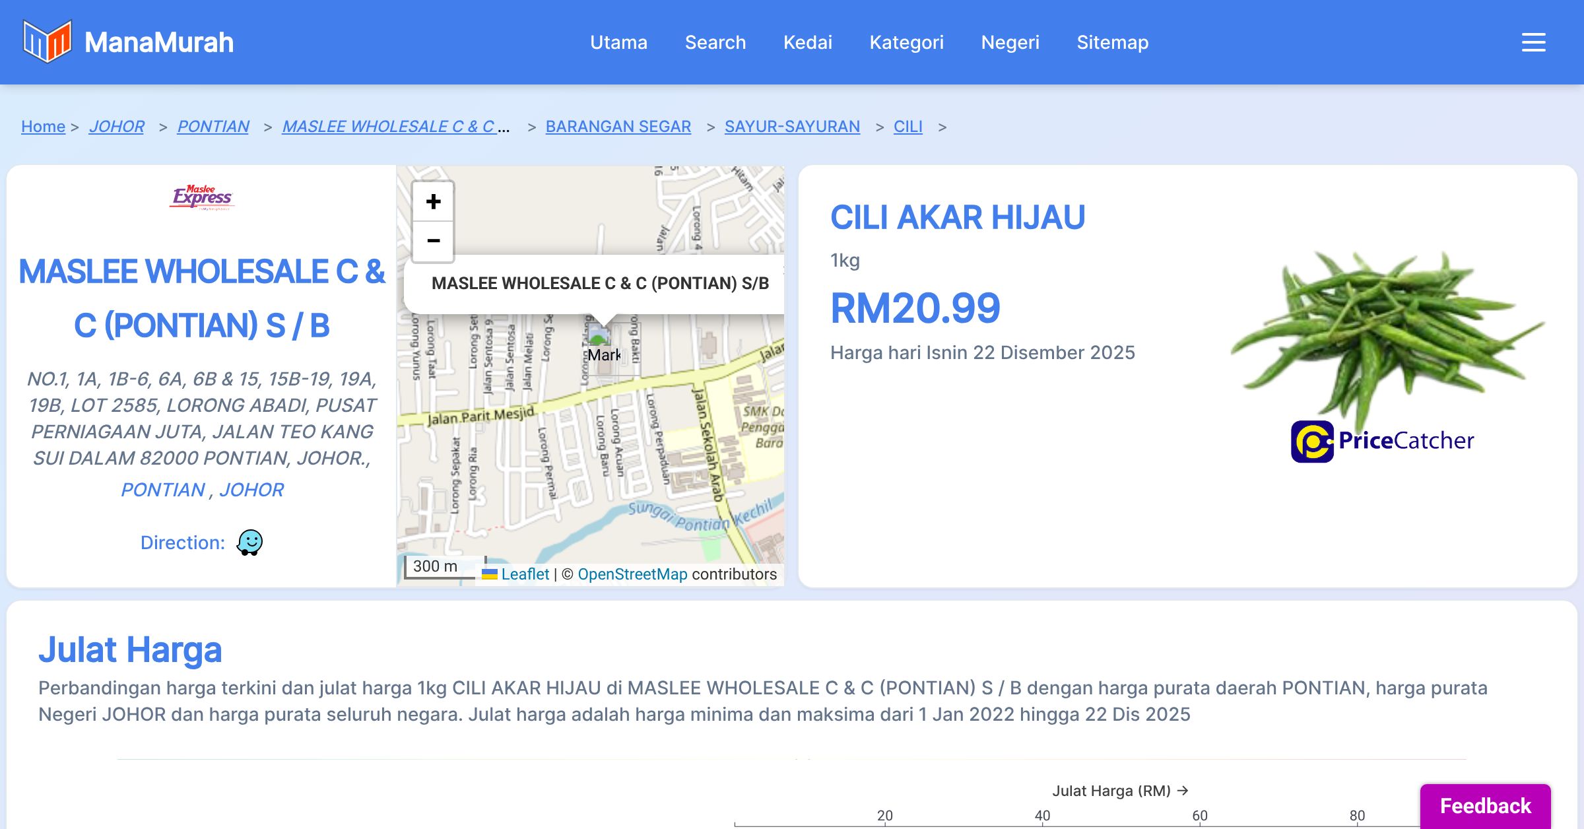Click the map marker for the store
This screenshot has width=1584, height=829.
click(599, 337)
